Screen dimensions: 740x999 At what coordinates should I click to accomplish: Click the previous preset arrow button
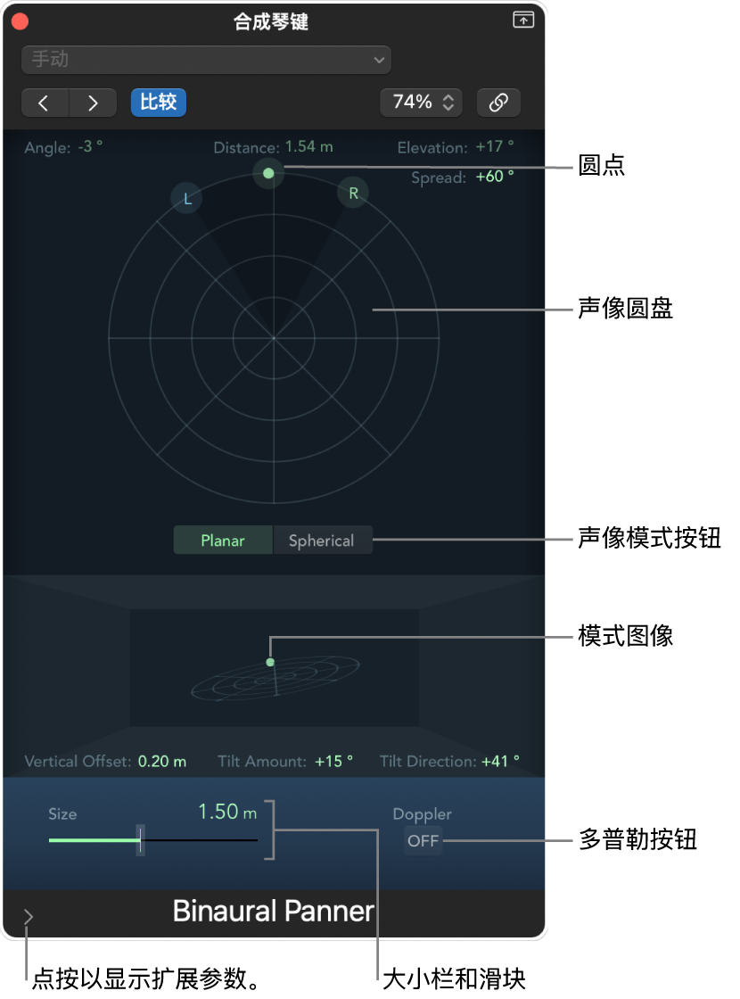(45, 103)
